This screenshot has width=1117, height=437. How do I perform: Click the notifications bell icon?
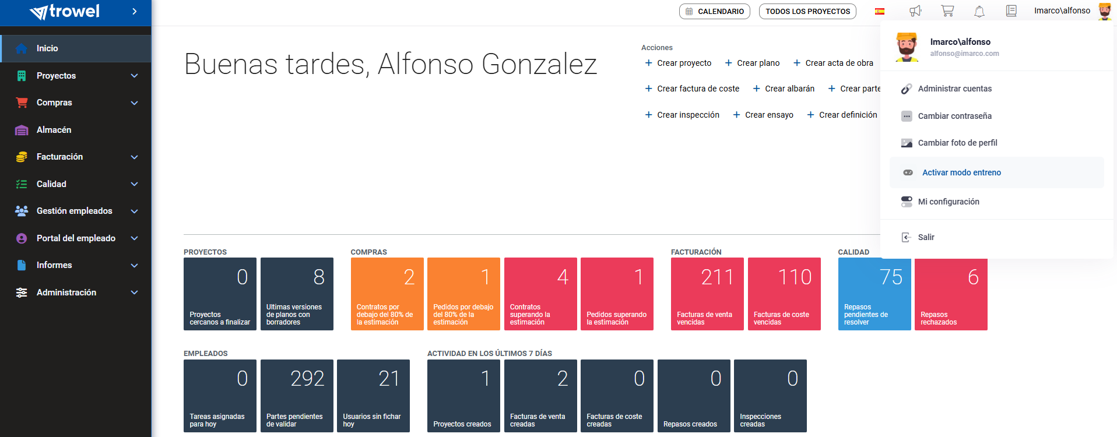(x=979, y=11)
